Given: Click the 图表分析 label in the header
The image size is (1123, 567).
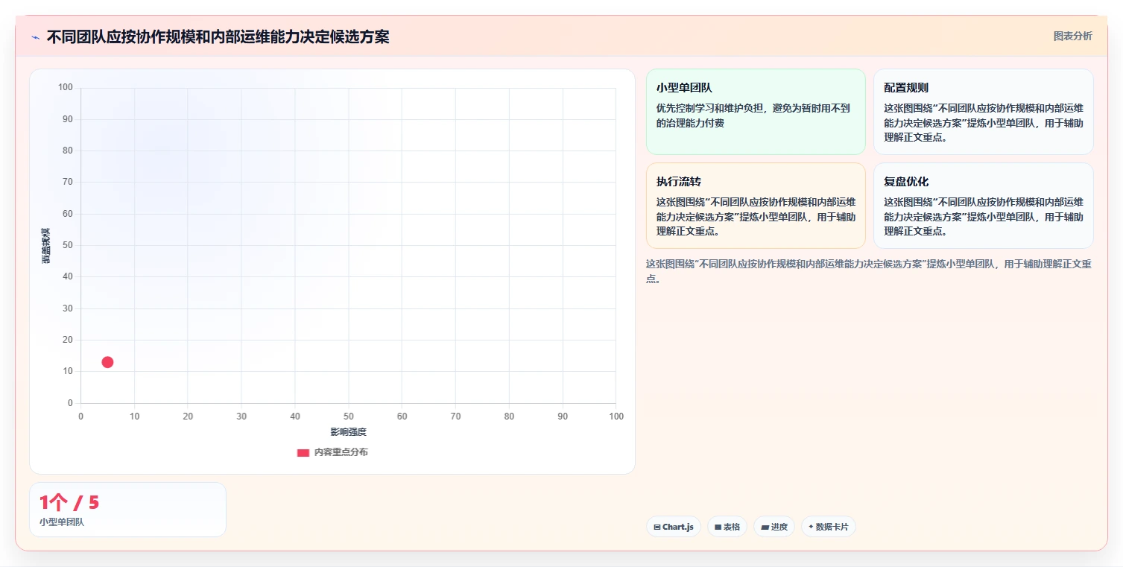Looking at the screenshot, I should pyautogui.click(x=1072, y=36).
